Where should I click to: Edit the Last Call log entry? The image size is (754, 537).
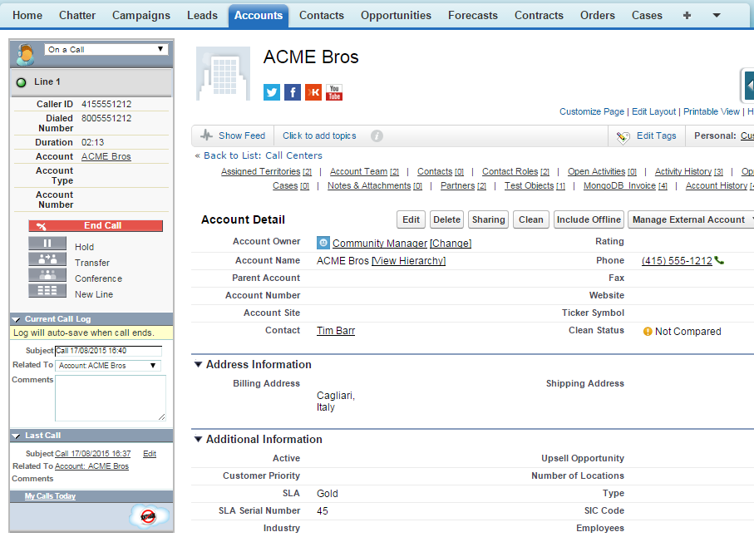(x=150, y=453)
